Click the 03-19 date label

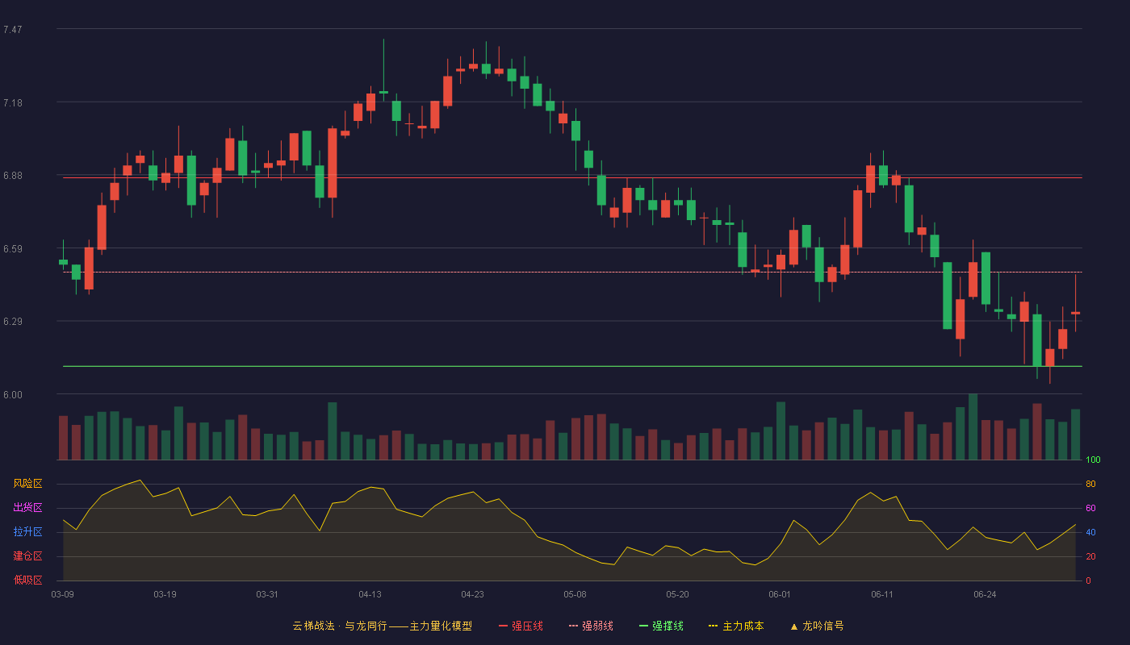point(165,594)
